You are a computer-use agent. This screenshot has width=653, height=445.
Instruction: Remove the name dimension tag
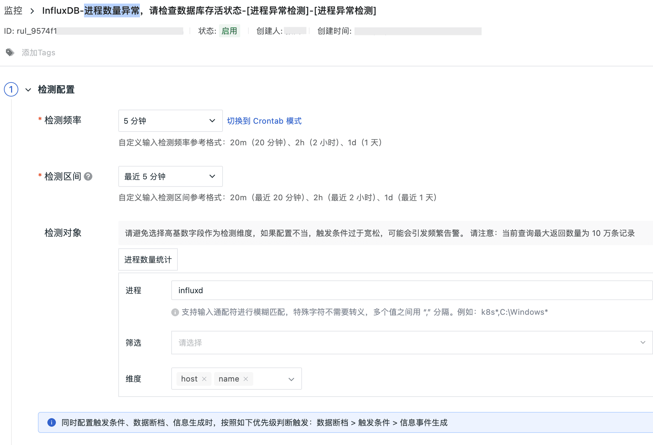(x=246, y=379)
